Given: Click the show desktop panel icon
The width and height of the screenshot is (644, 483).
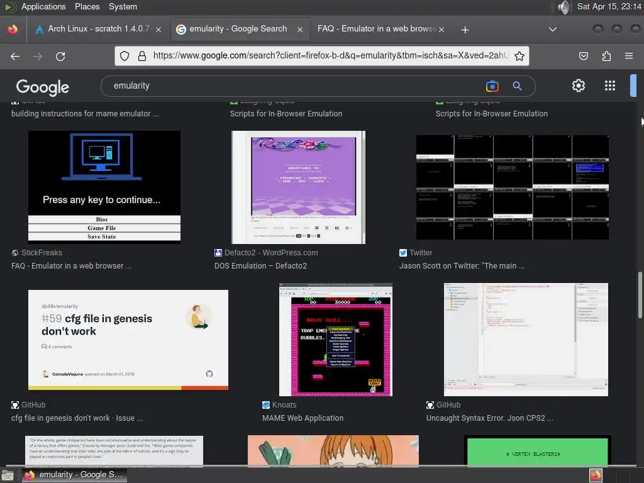Looking at the screenshot, I should [8, 475].
